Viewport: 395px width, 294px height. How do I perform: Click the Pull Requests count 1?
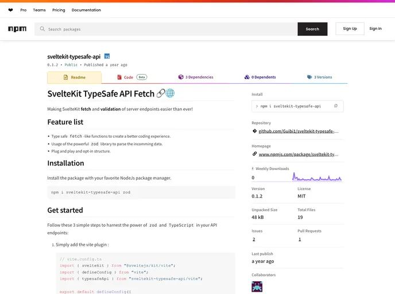[x=300, y=239]
